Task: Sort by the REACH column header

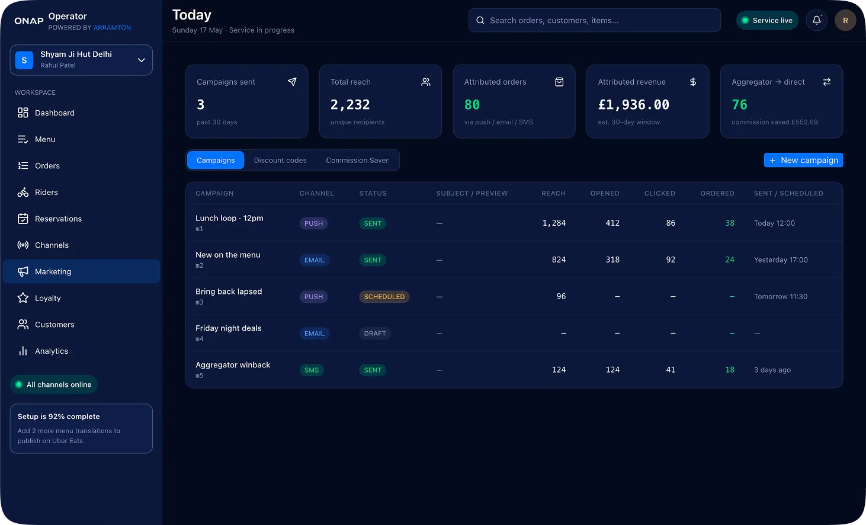Action: [553, 193]
